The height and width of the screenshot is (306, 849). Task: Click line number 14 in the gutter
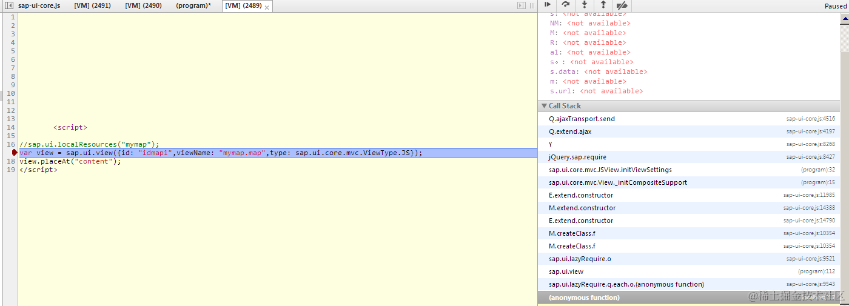tap(11, 127)
